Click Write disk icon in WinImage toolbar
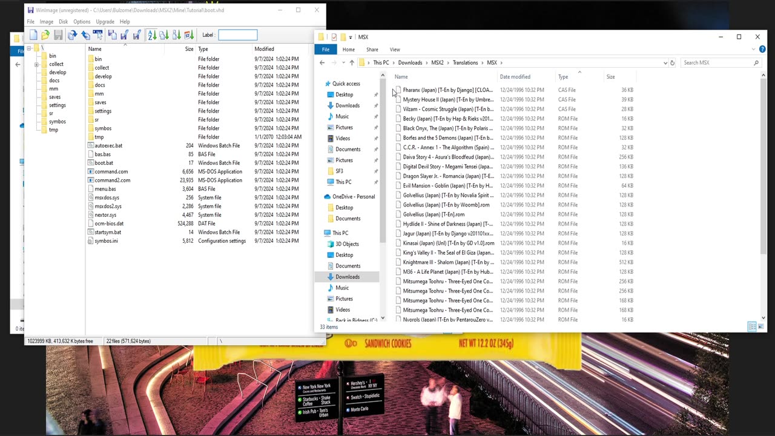This screenshot has width=775, height=436. pos(85,35)
